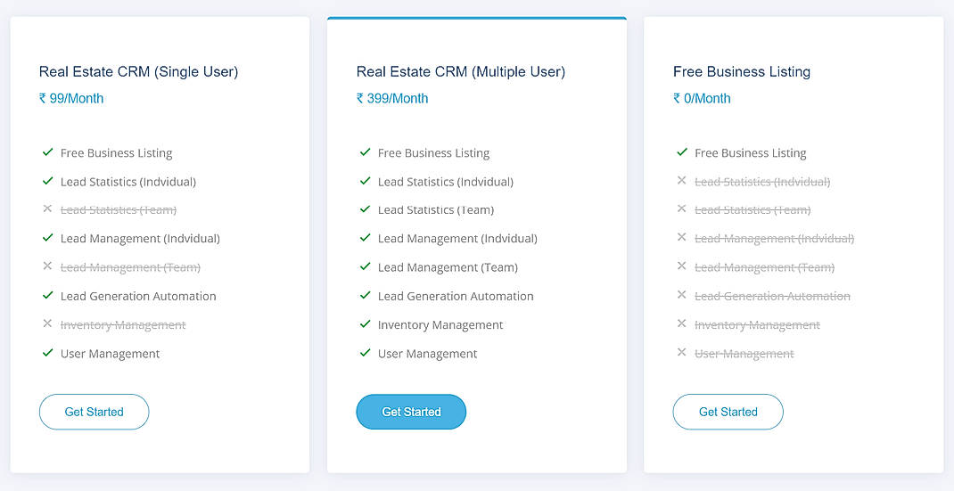Click struck-through Lead Generation Automation in Free plan

(x=773, y=297)
